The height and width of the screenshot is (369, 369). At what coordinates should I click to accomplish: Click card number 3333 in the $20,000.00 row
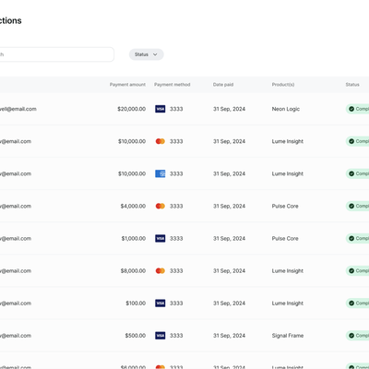point(176,109)
